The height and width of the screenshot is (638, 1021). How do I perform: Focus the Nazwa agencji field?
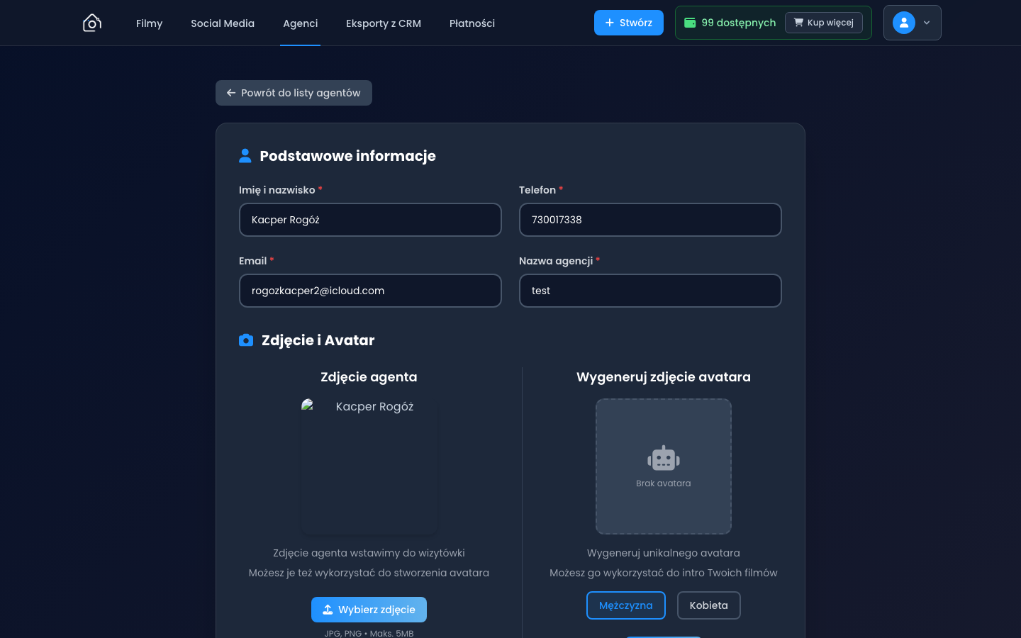(x=650, y=291)
